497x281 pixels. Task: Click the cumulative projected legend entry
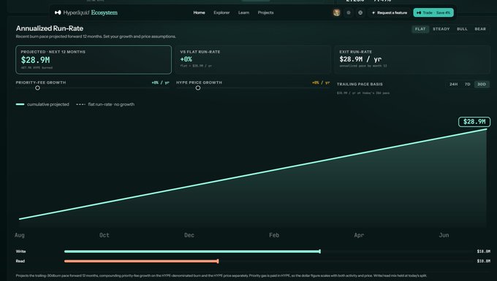tap(42, 104)
